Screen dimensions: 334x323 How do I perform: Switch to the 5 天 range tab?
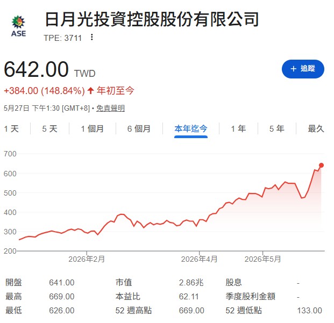coord(49,129)
